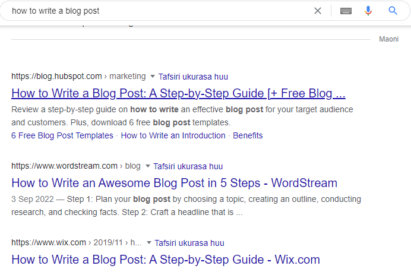Click the https://blog.hubspot.com URL text
Screen dimensions: 411x272
point(56,76)
